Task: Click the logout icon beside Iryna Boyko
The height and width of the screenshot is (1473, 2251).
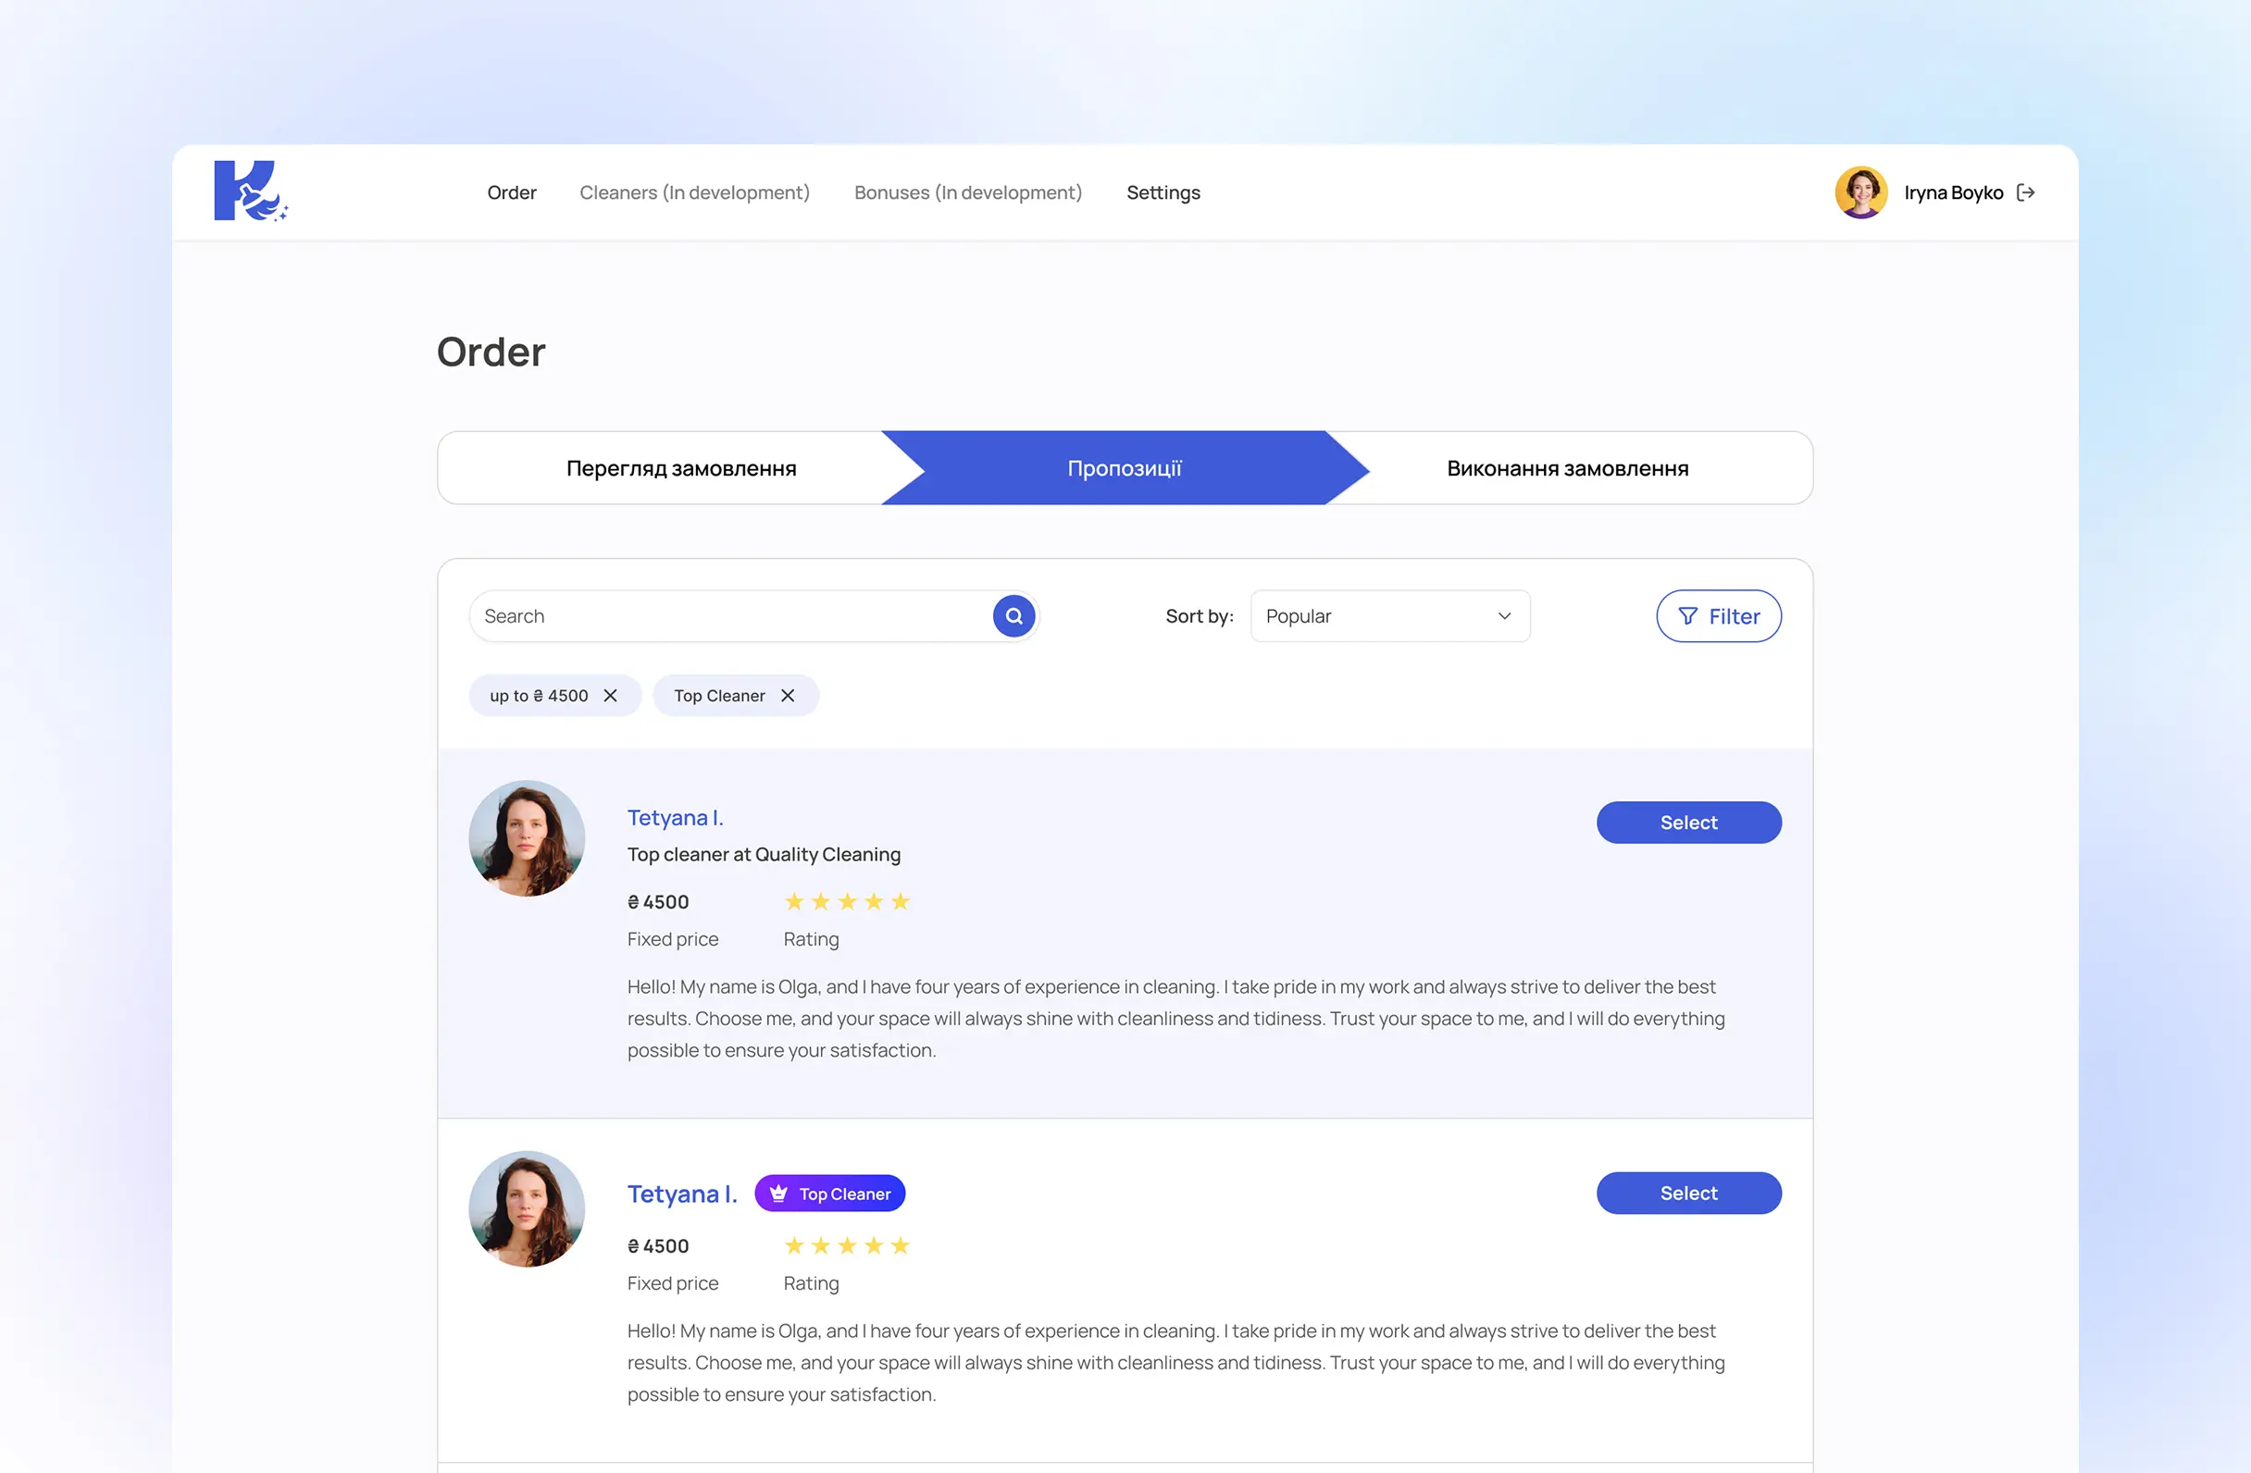Action: pyautogui.click(x=2025, y=192)
